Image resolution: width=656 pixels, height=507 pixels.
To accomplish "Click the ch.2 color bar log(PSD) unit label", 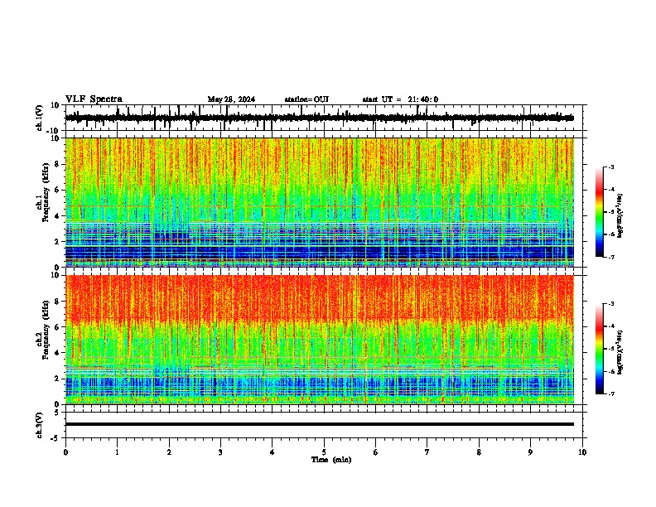I will point(620,352).
